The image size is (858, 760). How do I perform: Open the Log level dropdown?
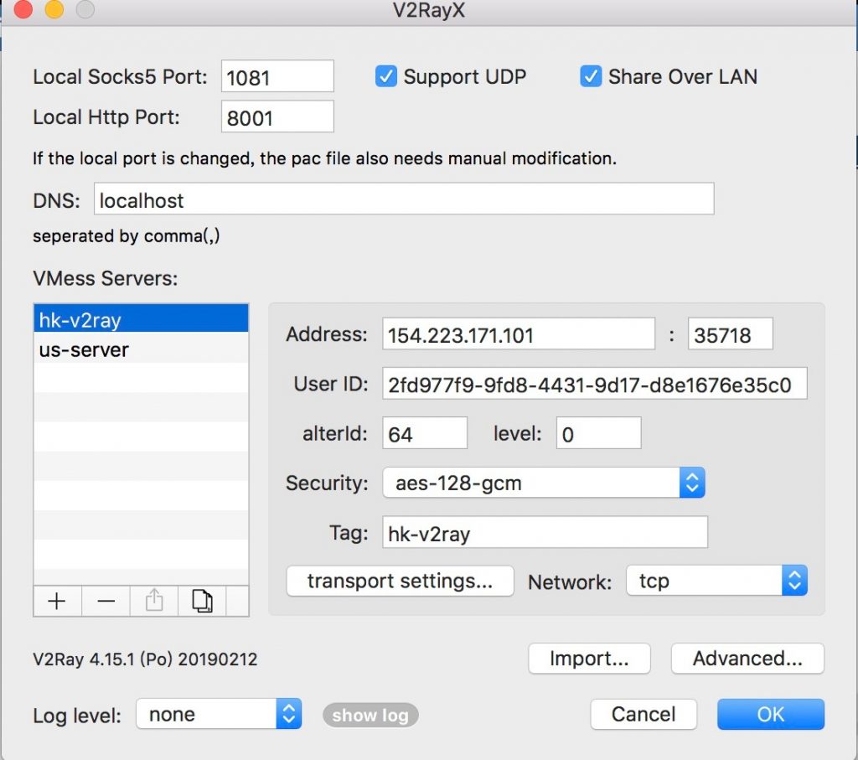(x=219, y=714)
